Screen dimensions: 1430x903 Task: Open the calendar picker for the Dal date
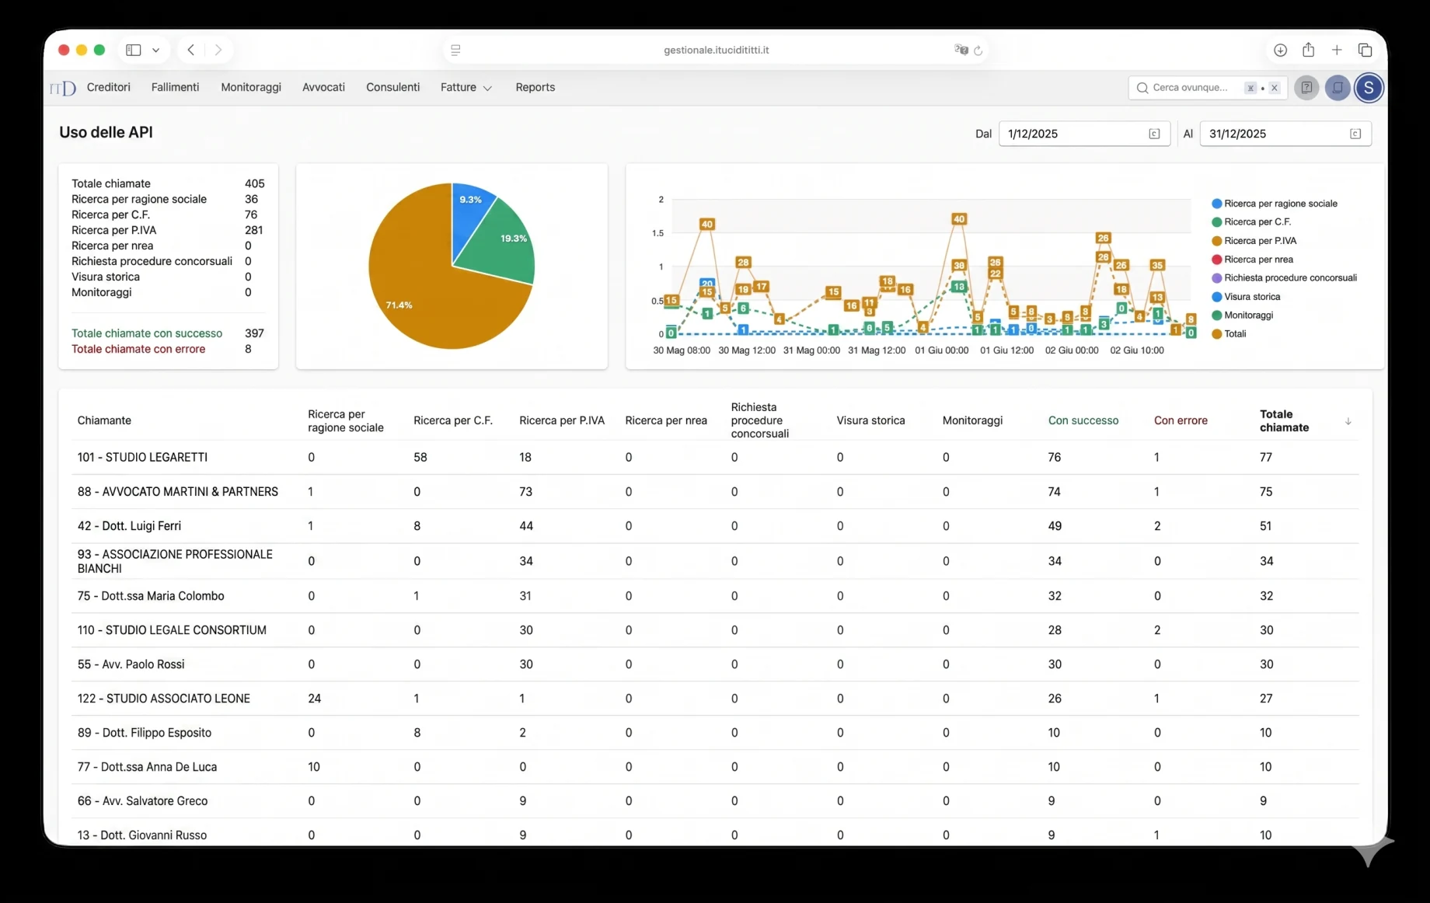tap(1154, 134)
